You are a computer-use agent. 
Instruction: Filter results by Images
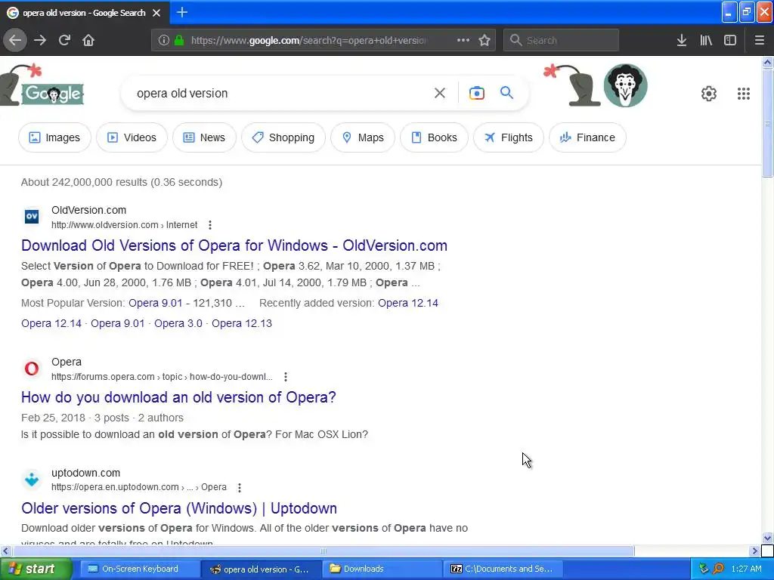(54, 137)
